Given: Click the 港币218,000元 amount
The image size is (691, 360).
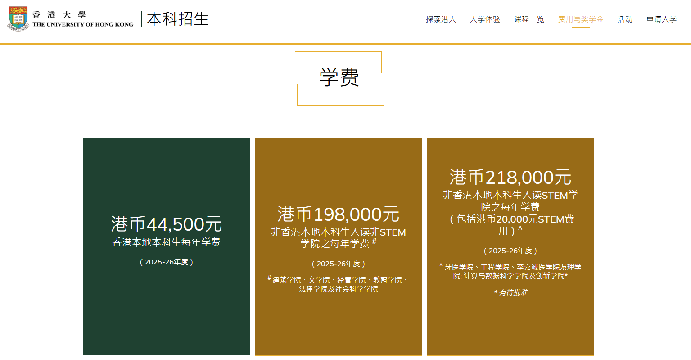Looking at the screenshot, I should 510,177.
